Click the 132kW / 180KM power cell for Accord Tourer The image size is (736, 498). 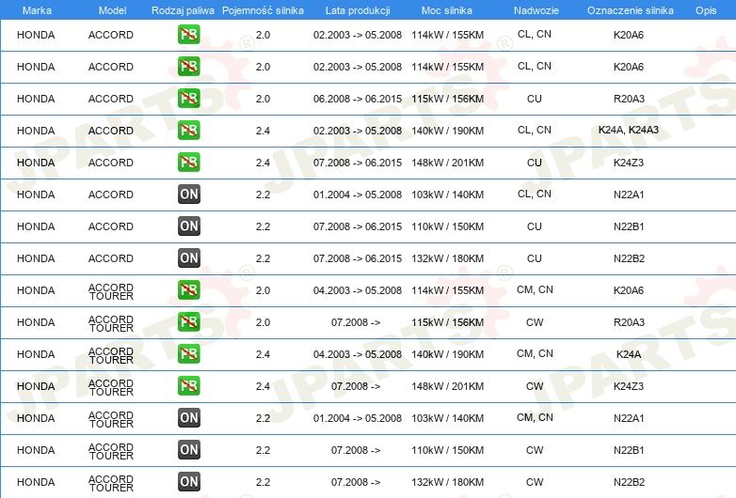point(447,482)
